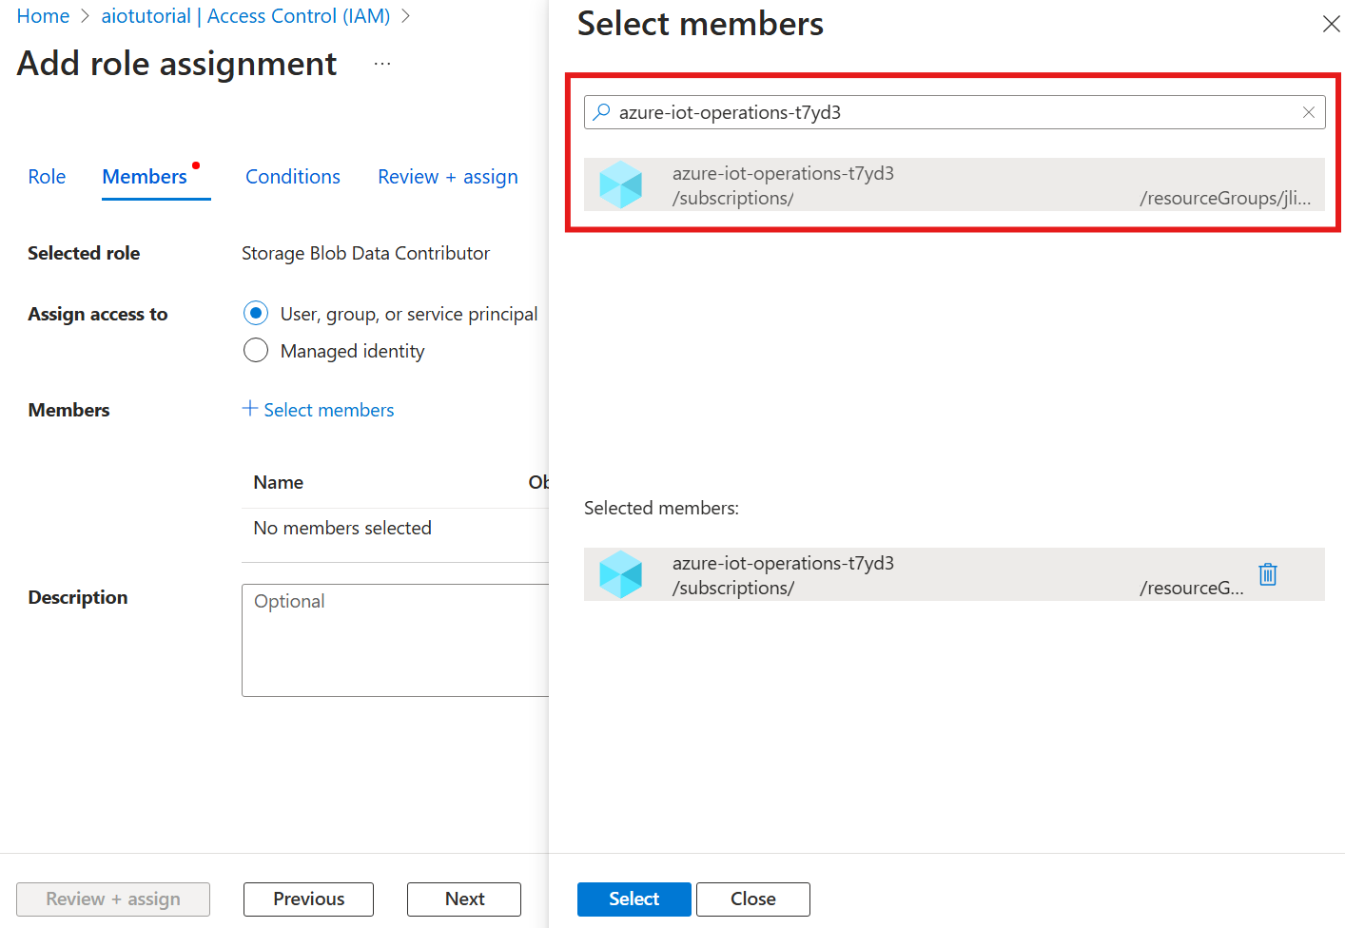1345x928 pixels.
Task: Choose the Managed identity radio option
Action: (x=256, y=350)
